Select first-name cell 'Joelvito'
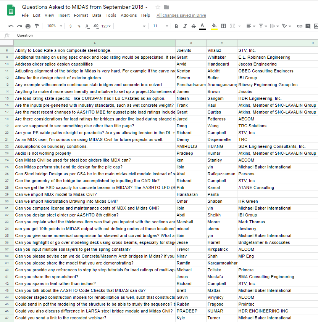Screen dimensions: 318x322 pyautogui.click(x=191, y=51)
